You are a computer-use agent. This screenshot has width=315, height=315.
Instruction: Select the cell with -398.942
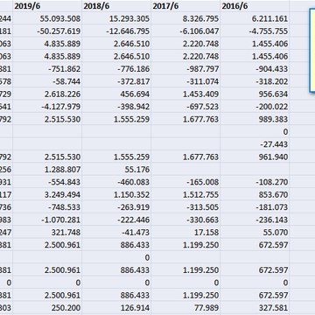pos(116,107)
